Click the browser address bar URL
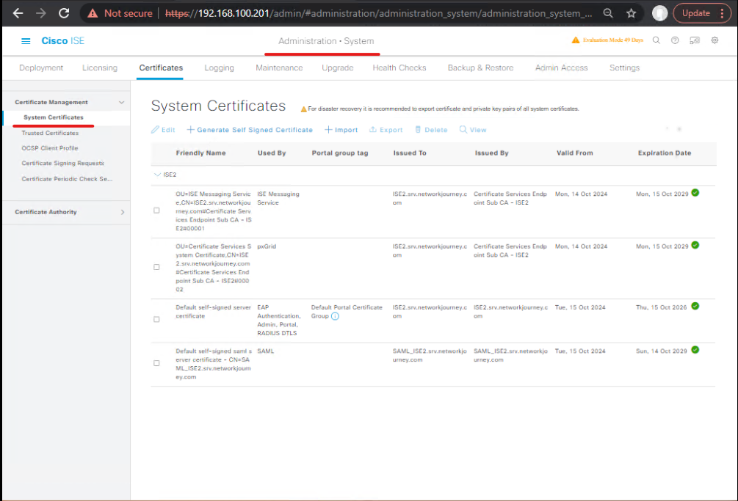 click(x=378, y=13)
